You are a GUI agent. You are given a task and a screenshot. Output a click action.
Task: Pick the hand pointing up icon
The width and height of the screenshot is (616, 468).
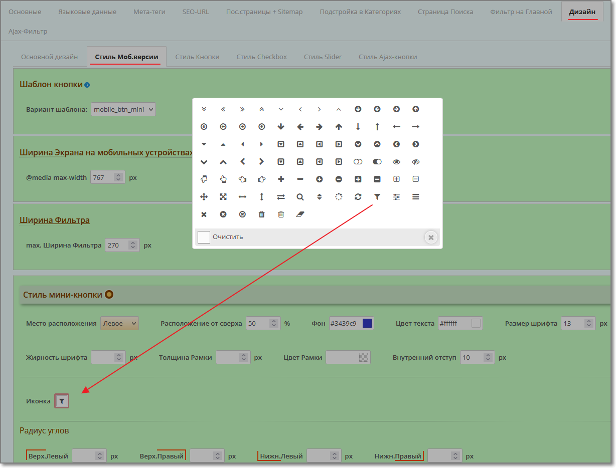click(223, 179)
